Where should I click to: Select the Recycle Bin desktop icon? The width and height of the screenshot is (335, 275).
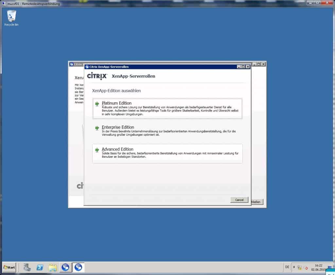click(11, 18)
